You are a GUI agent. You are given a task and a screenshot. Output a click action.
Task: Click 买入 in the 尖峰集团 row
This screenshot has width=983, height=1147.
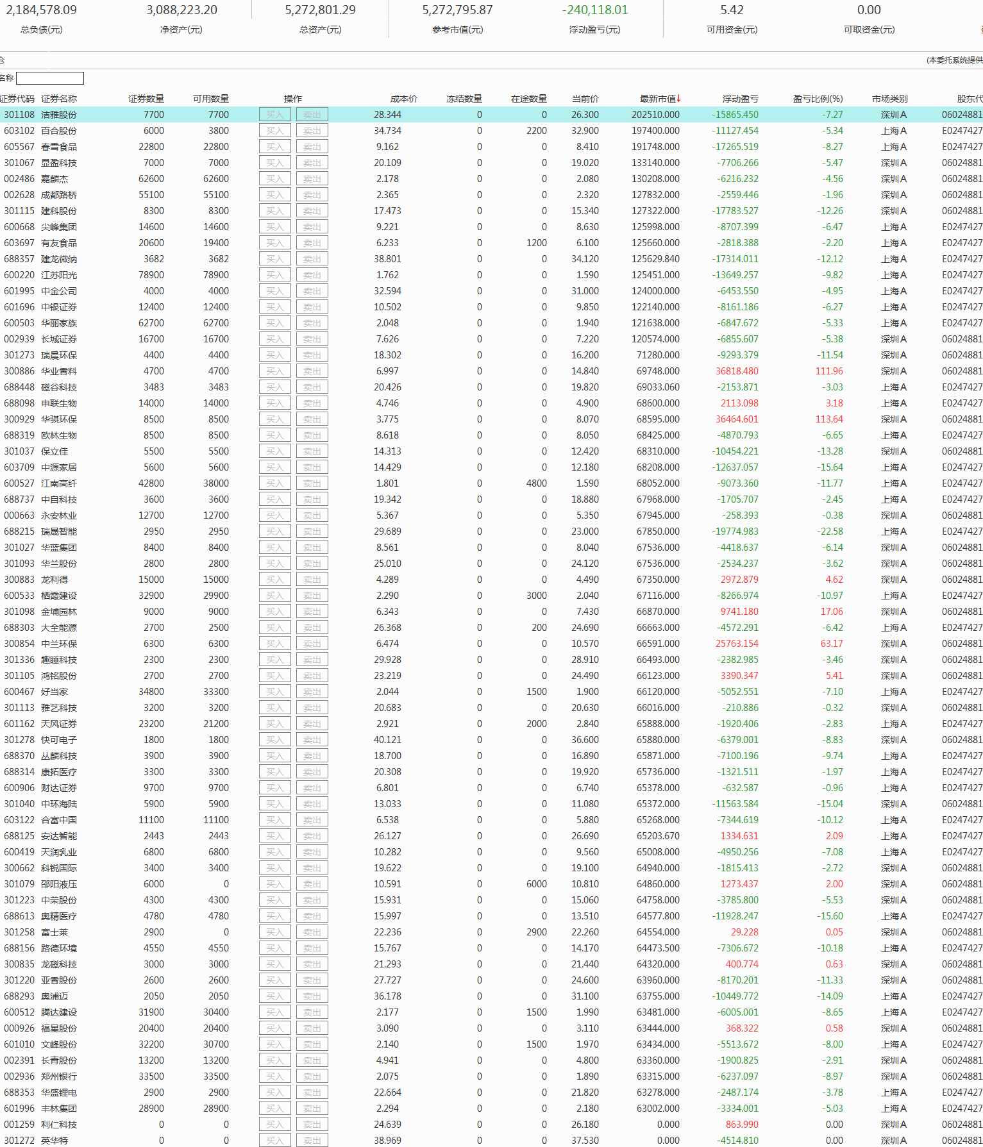(275, 227)
